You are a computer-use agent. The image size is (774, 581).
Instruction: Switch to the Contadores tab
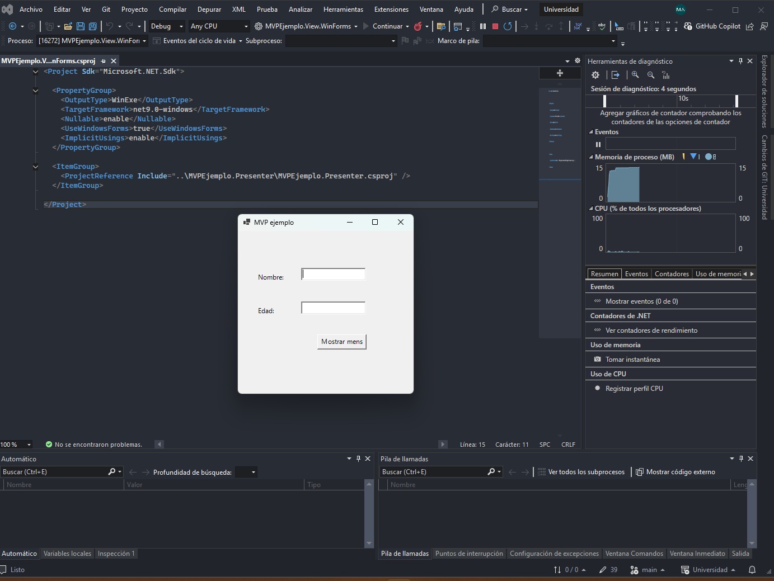coord(672,274)
